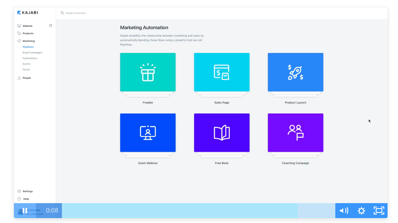The image size is (398, 223).
Task: Select the Freebie pipeline card
Action: click(148, 72)
